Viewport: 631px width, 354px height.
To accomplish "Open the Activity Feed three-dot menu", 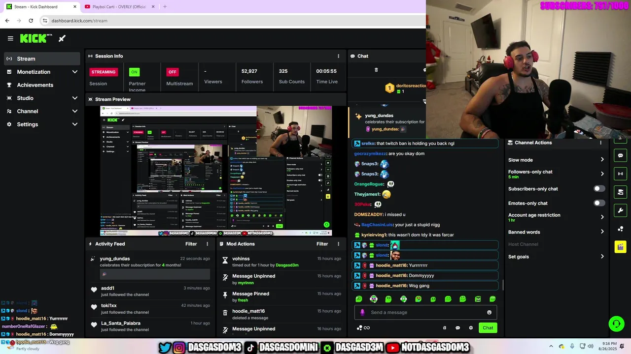I will pos(207,244).
